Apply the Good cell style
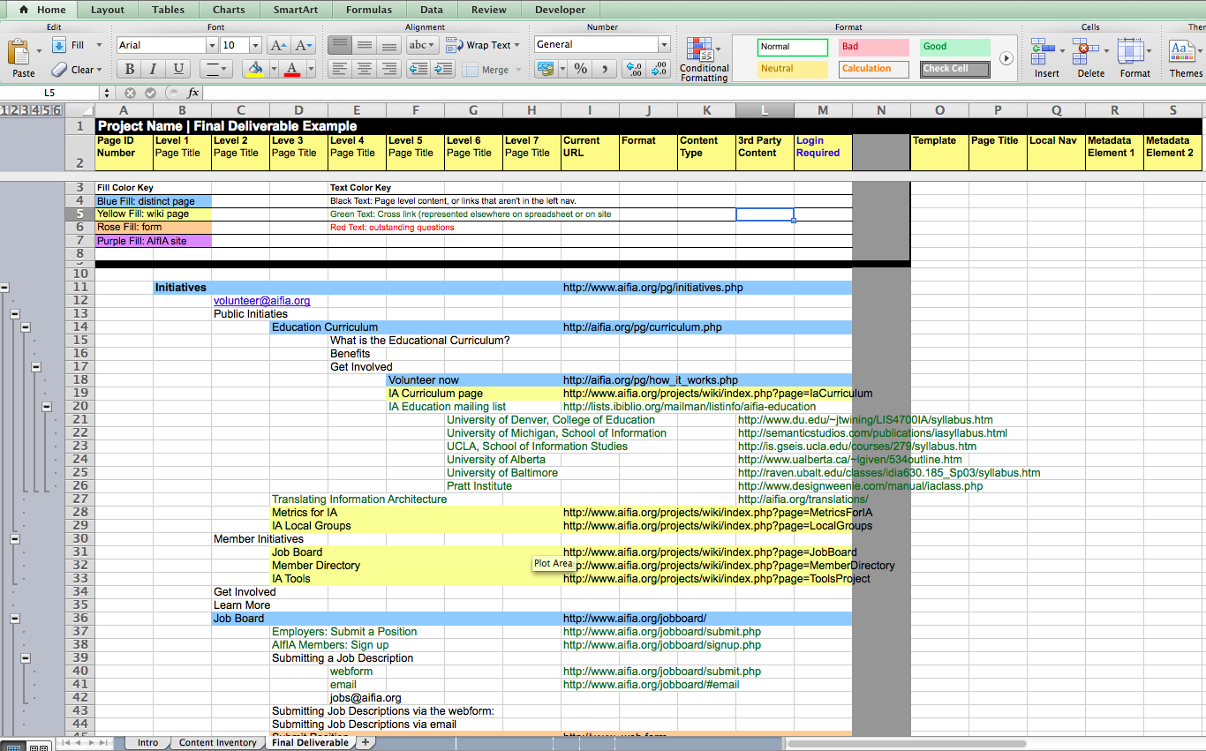The width and height of the screenshot is (1206, 751). [955, 47]
